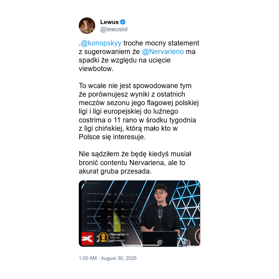Screen dimensions: 279x279
Task: Click the orange circular logo at the image edge
Action: [198, 236]
